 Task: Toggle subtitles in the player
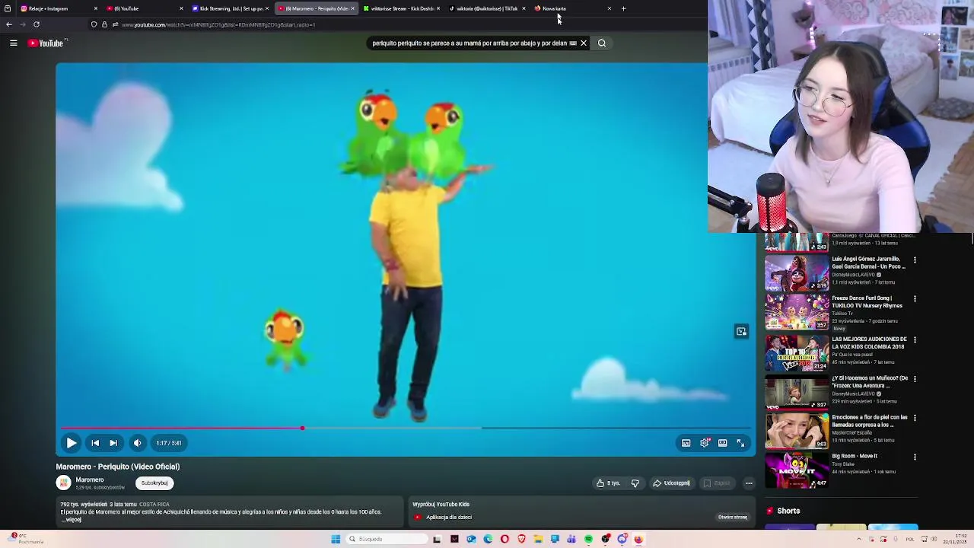[686, 443]
